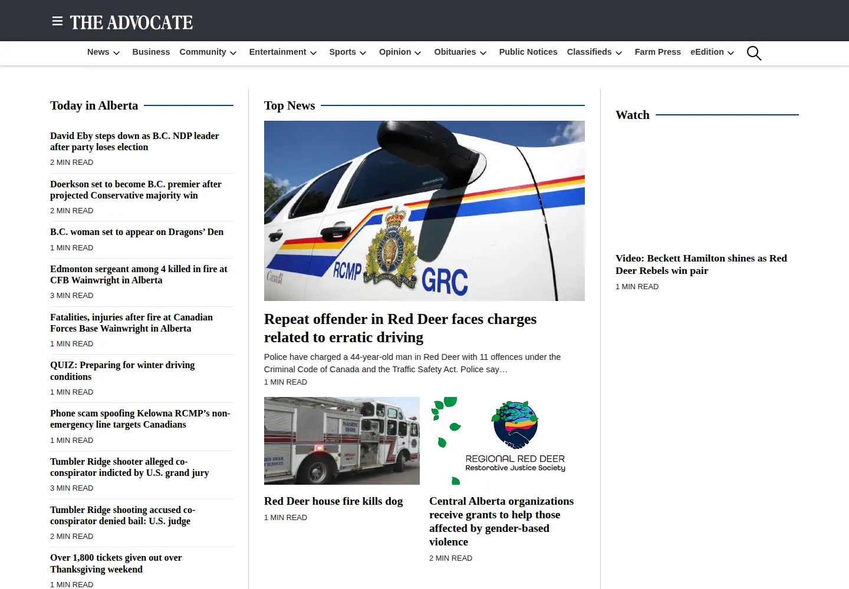Viewport: 849px width, 589px height.
Task: Open the Public Notices menu item
Action: [528, 52]
